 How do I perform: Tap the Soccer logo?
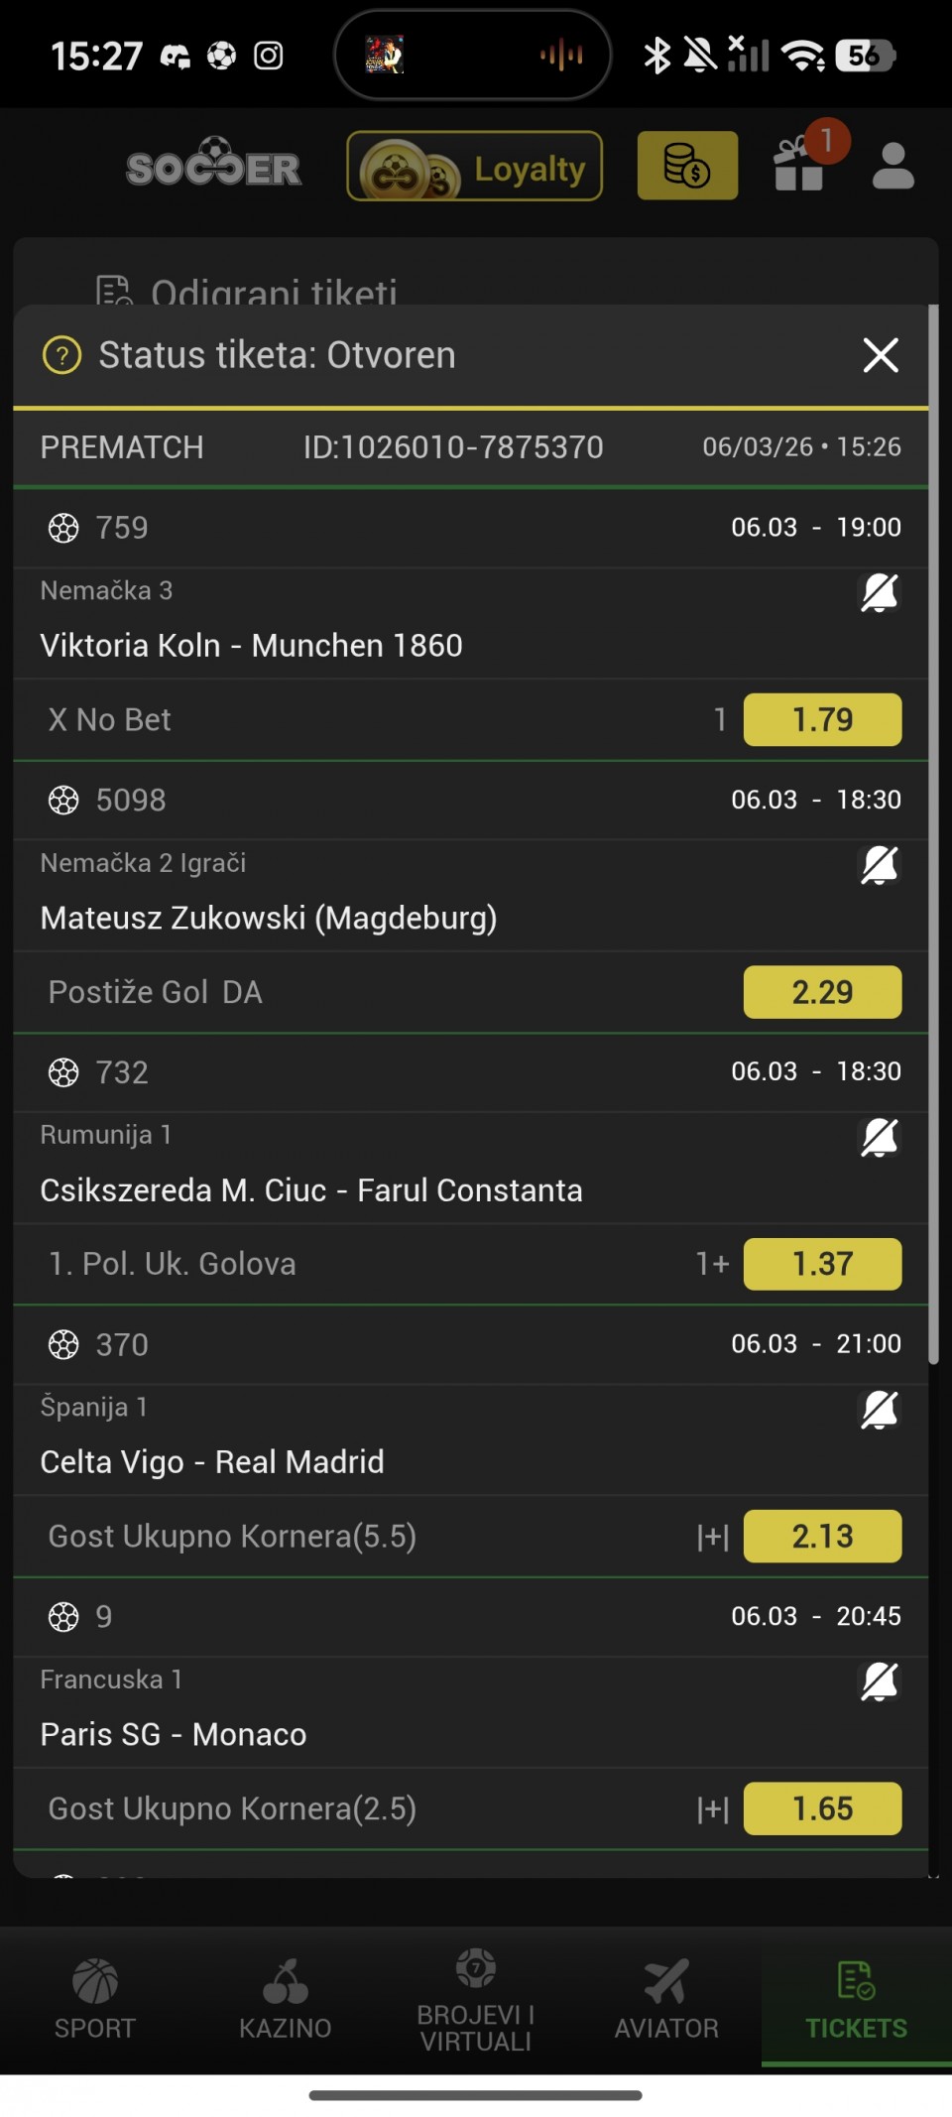click(x=213, y=166)
